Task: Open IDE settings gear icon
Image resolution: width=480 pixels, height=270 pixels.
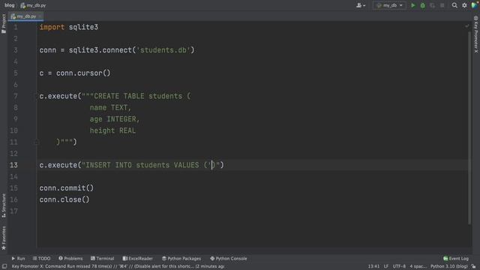Action: [x=464, y=5]
